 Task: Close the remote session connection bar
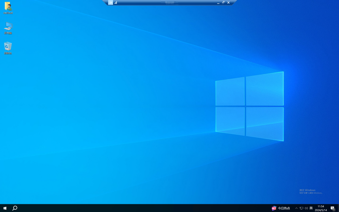tap(228, 2)
